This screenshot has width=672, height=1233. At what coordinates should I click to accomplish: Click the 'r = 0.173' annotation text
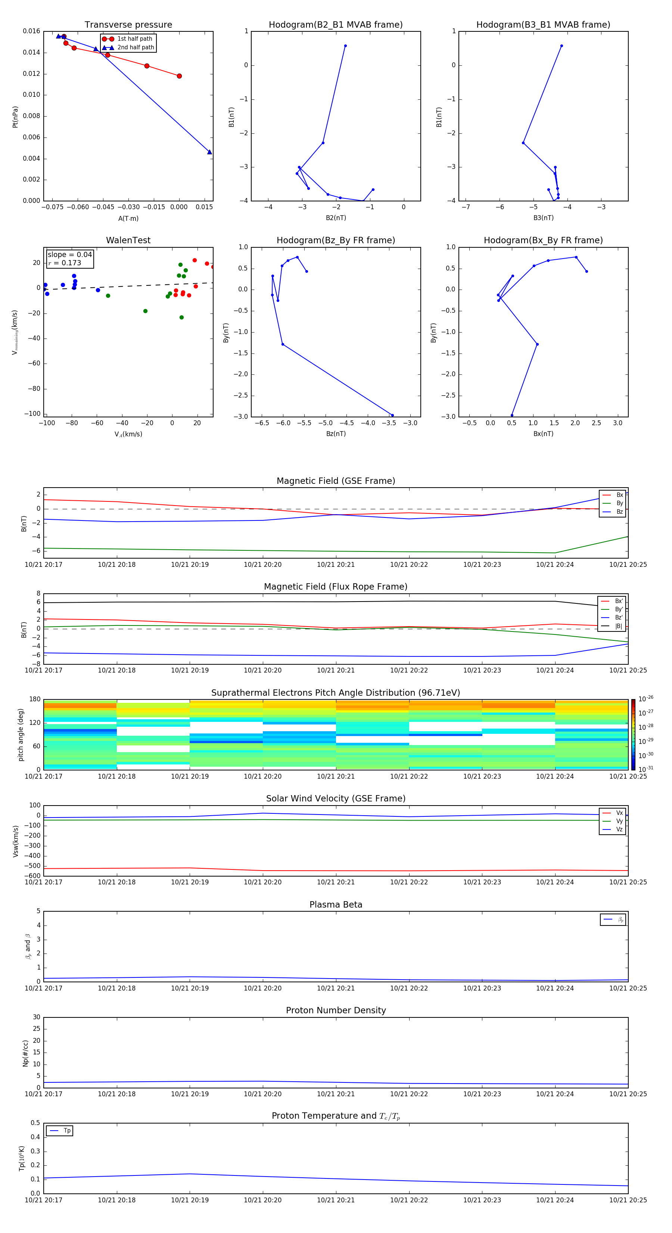65,263
